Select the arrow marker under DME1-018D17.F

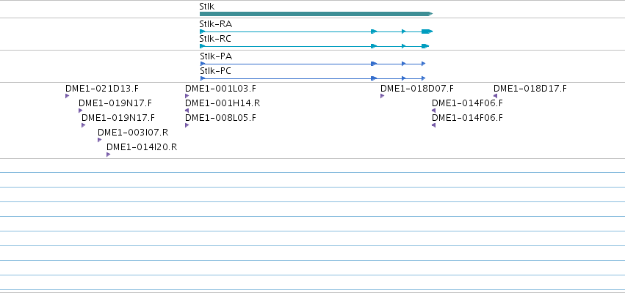(x=496, y=96)
